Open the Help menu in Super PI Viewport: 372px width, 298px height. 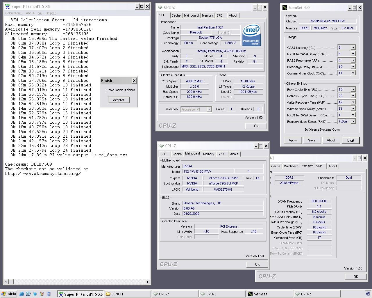coord(51,13)
